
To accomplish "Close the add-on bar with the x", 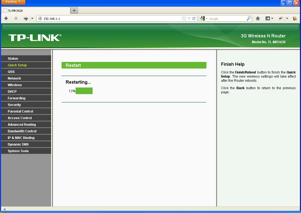I will click(x=4, y=209).
